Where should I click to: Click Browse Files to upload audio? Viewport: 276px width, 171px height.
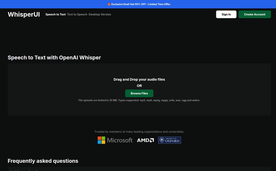pos(139,93)
